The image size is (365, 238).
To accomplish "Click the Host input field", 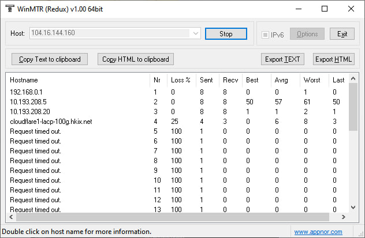I will [x=110, y=34].
